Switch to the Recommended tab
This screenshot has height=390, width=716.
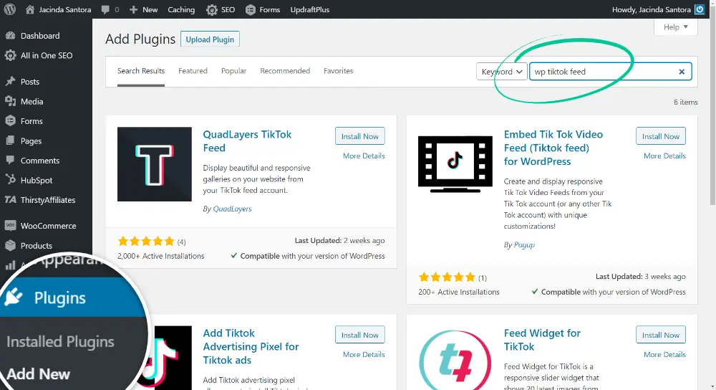pyautogui.click(x=285, y=71)
